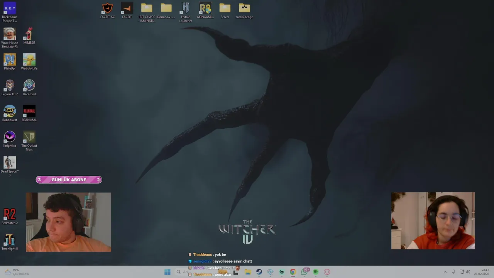Image resolution: width=494 pixels, height=278 pixels.
Task: Select the Becastled desktop shortcut
Action: (29, 88)
